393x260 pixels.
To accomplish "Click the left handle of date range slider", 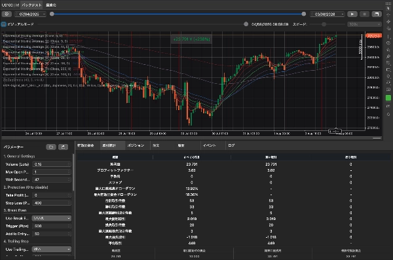I will click(x=52, y=14).
